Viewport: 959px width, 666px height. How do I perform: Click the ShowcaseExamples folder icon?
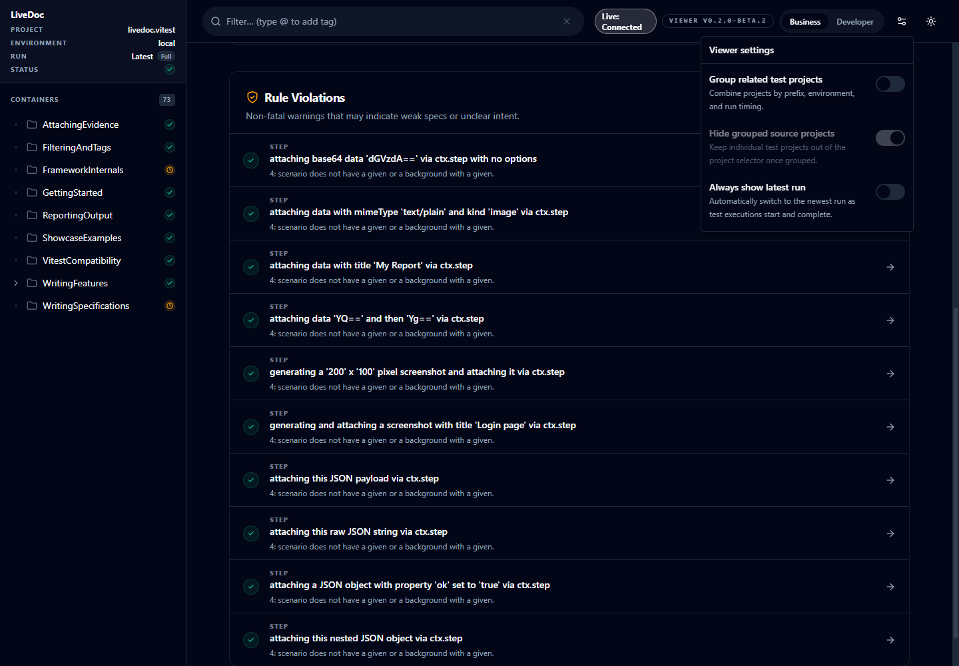point(32,238)
